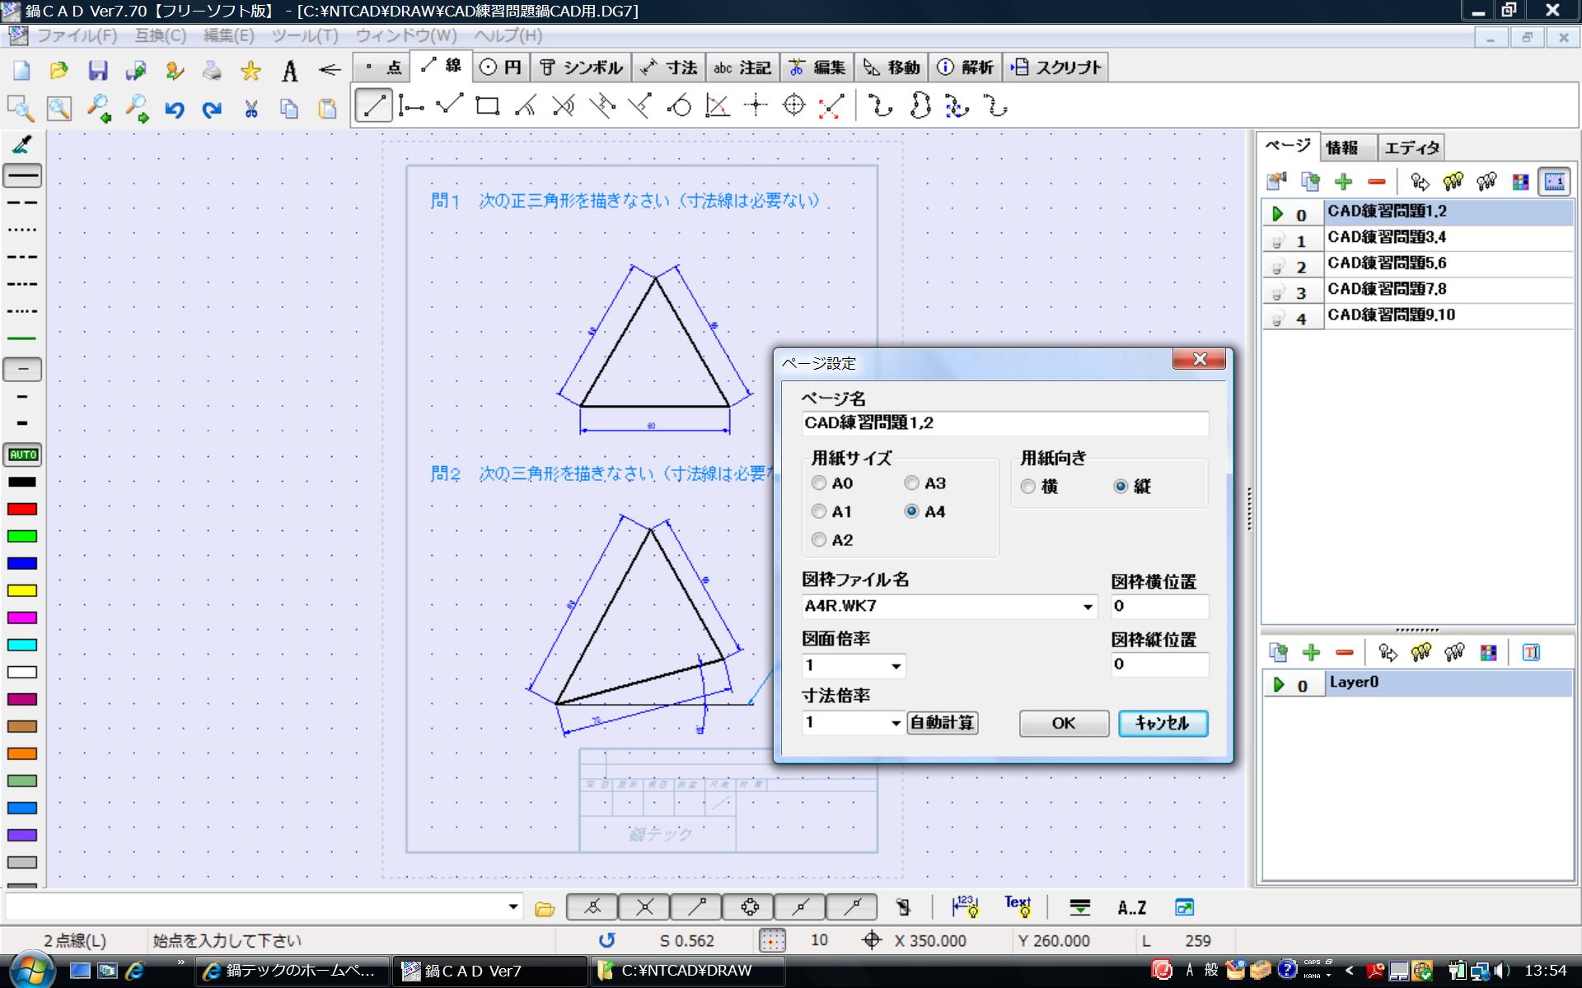The image size is (1582, 988).
Task: Save drawing with floppy disk icon
Action: click(x=98, y=70)
